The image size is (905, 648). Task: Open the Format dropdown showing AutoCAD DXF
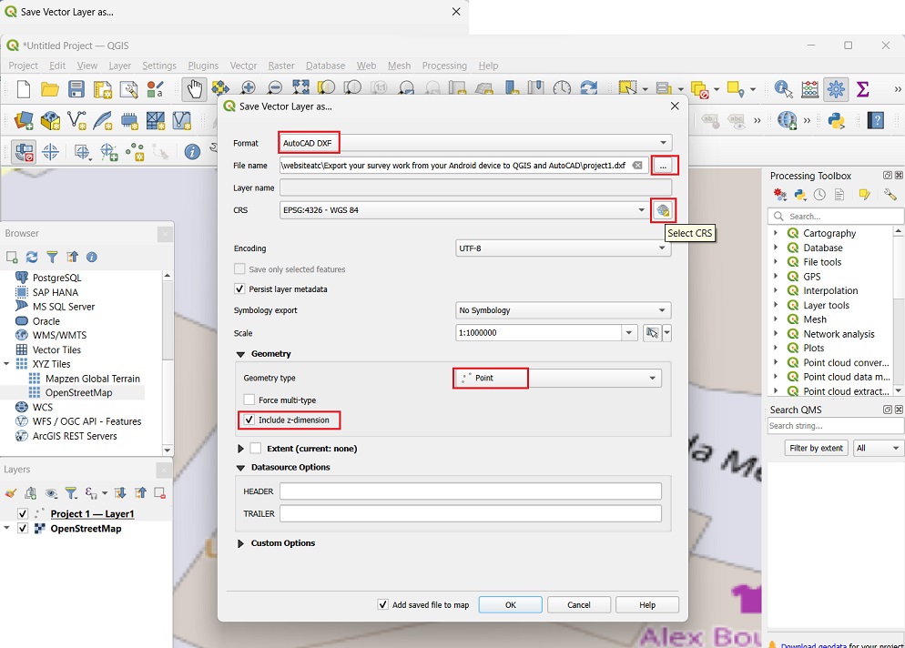(475, 143)
